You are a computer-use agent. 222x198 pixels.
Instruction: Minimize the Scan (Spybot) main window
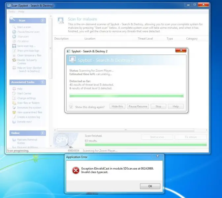[188, 5]
